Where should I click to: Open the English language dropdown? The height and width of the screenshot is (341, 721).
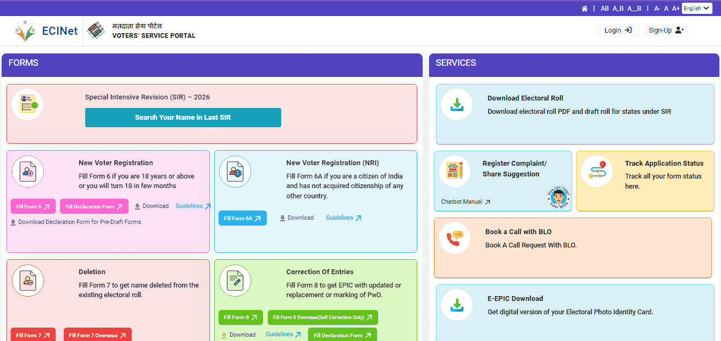click(x=696, y=8)
